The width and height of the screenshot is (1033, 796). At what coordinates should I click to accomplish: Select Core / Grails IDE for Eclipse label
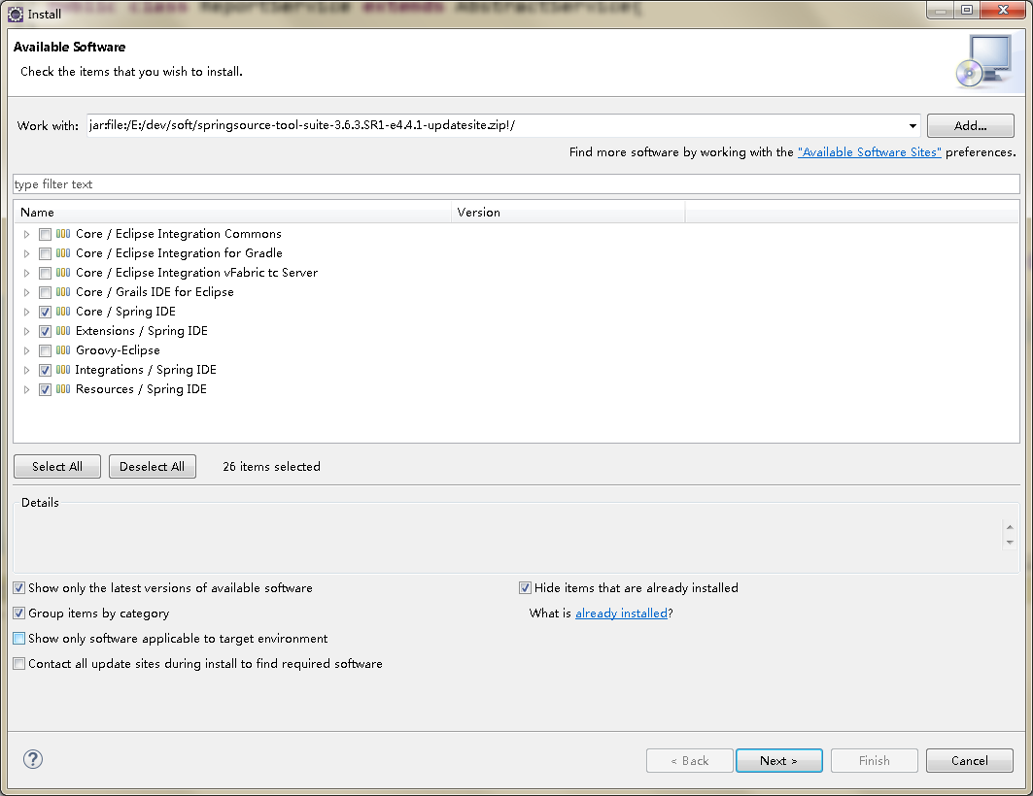155,292
